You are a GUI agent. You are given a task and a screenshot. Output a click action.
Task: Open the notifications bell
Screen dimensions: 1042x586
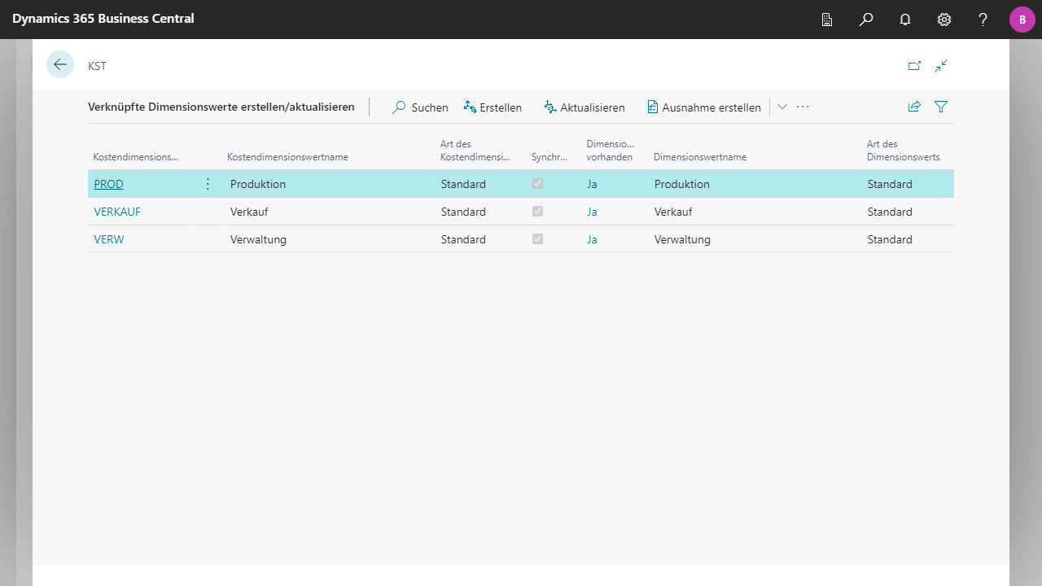905,20
